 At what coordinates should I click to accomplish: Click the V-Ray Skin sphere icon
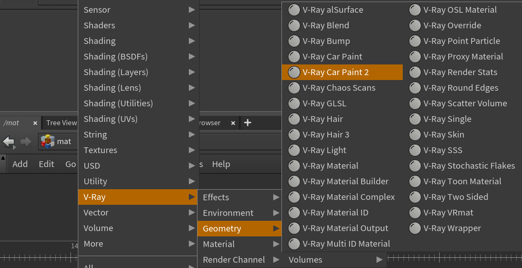pyautogui.click(x=415, y=135)
